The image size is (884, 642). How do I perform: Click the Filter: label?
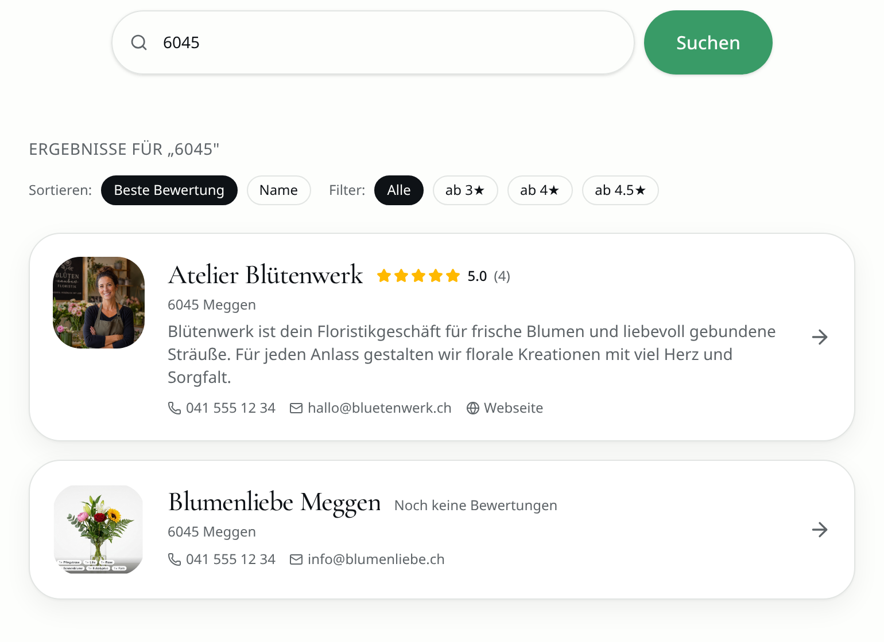click(347, 190)
